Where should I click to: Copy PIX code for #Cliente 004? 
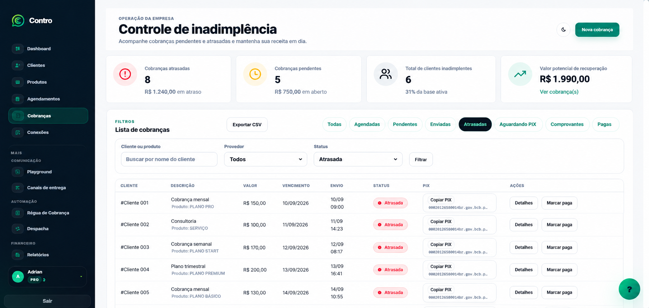tap(441, 267)
